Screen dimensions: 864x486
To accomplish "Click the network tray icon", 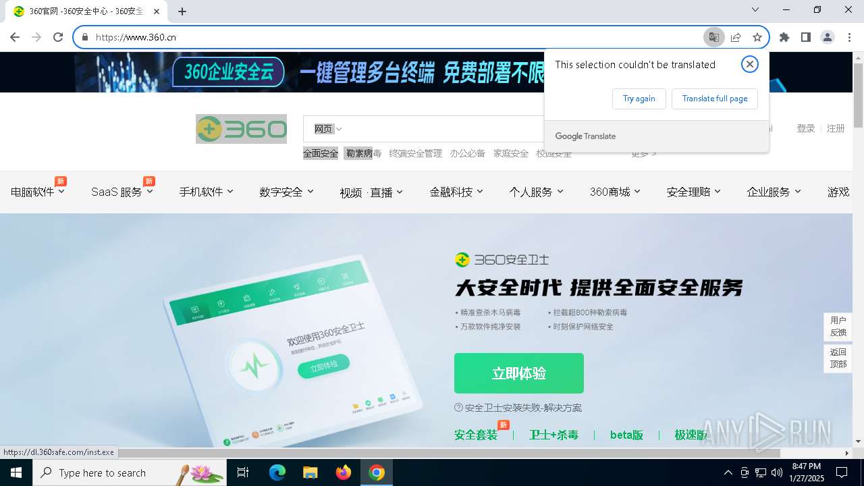I will 761,473.
